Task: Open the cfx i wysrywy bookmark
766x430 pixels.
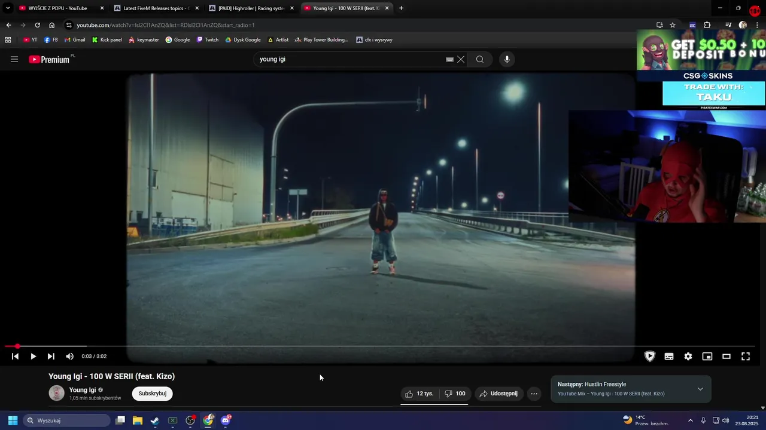Action: [374, 40]
